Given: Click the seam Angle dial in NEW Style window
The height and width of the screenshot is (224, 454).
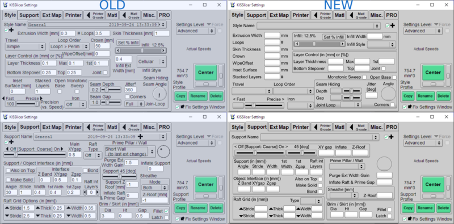Looking at the screenshot, I should click(x=388, y=94).
